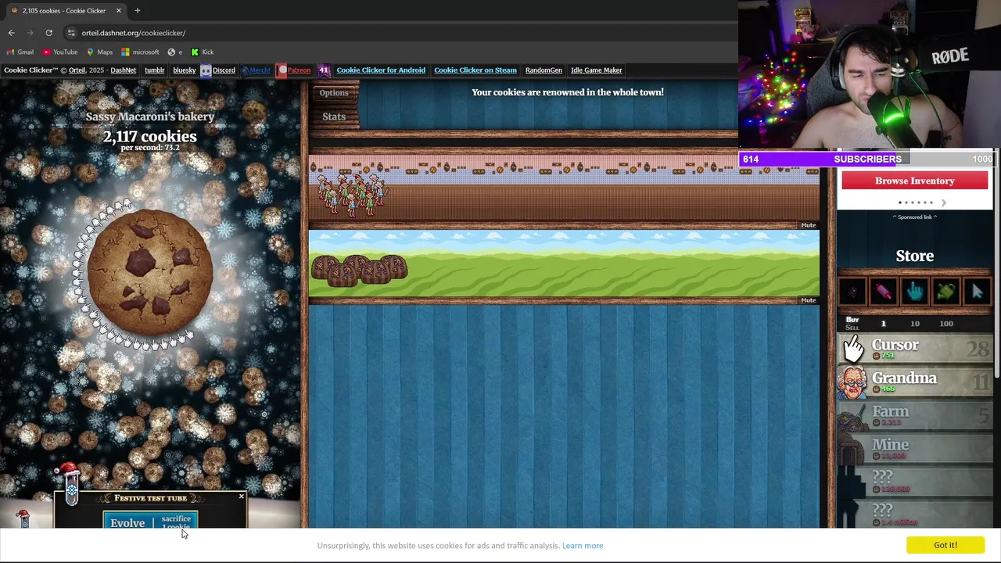Open the Learn more link
Viewport: 1001px width, 563px height.
[x=583, y=546]
